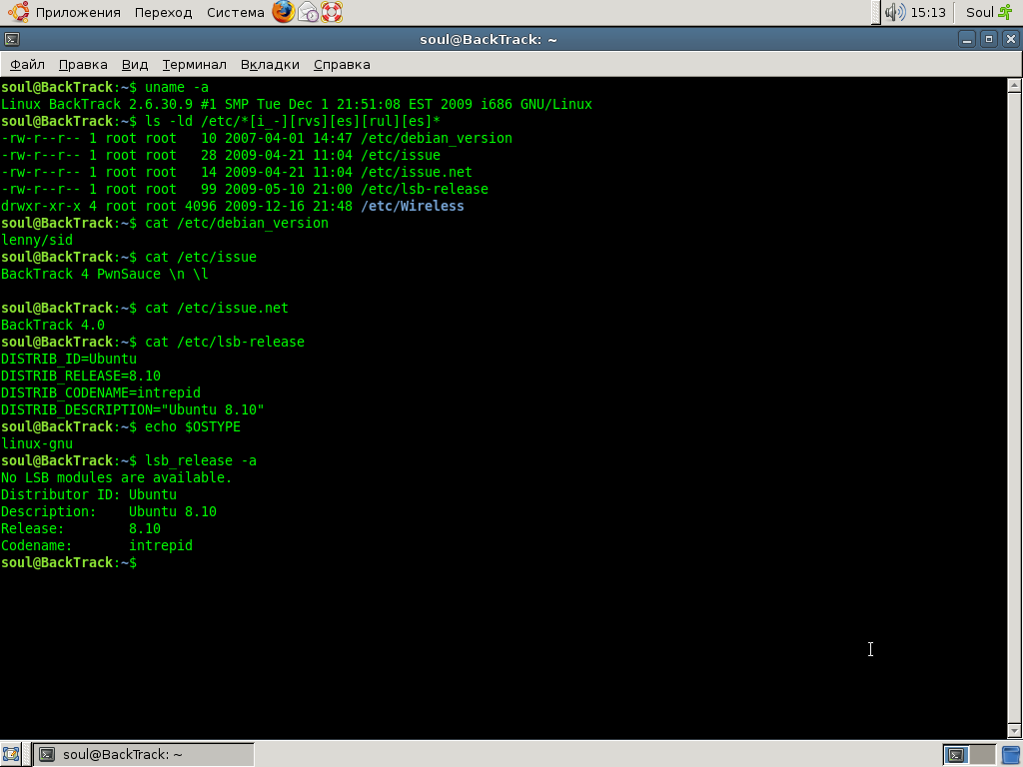Screen dimensions: 1023x767
Task: Click the 'Linux BackTrack 2.6.30.9' kernel line
Action: 297,104
